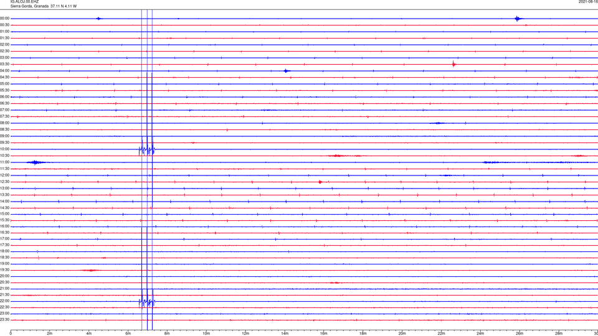
Task: Select the 10:00 time label
Action: pos(4,149)
